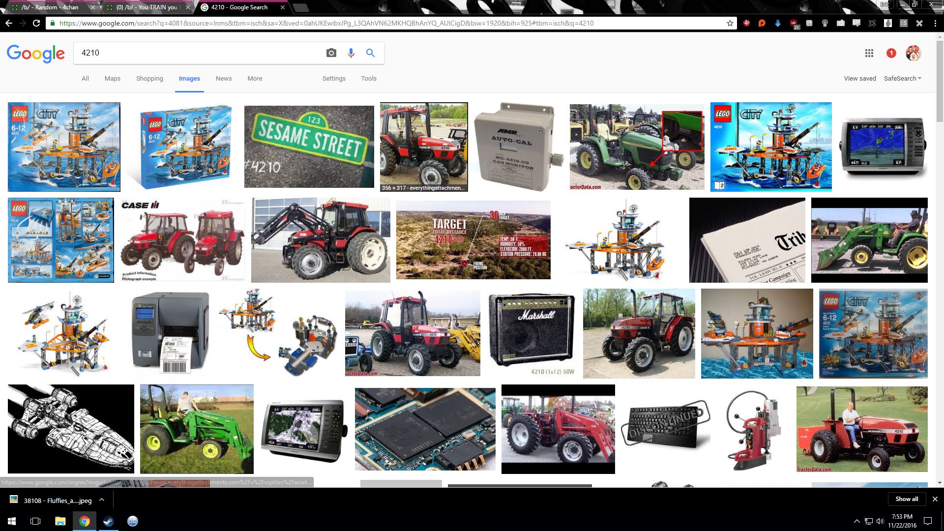Screen dimensions: 944x531
Task: Click the blue magnifier search button
Action: 370,53
